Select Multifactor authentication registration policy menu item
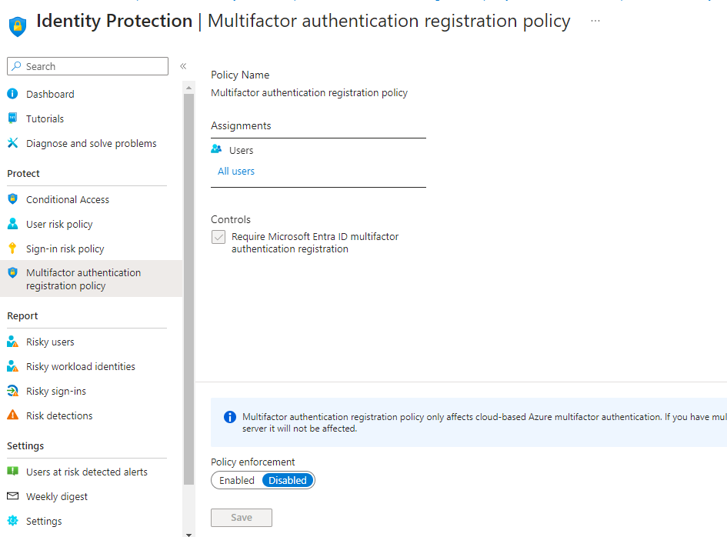This screenshot has width=727, height=537. click(92, 279)
